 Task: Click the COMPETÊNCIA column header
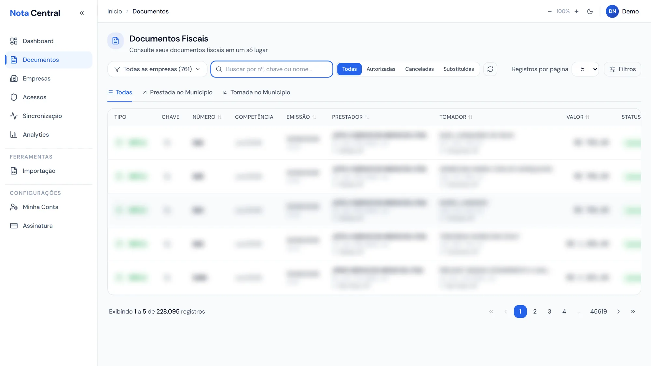(254, 117)
